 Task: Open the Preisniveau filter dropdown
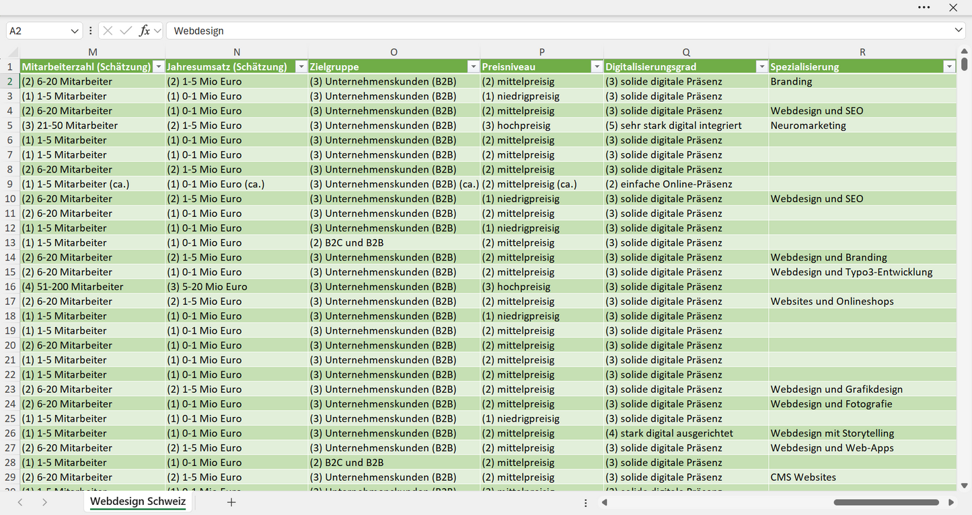tap(596, 66)
